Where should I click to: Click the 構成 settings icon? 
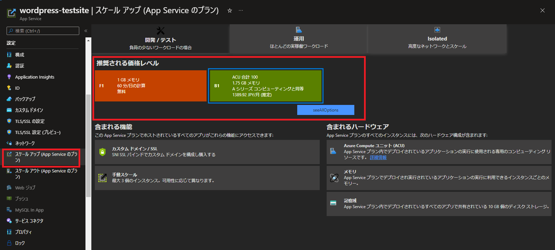click(x=9, y=55)
